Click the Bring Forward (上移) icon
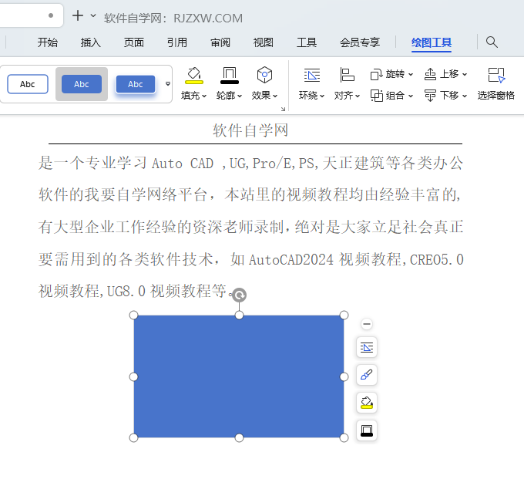Image resolution: width=524 pixels, height=486 pixels. point(430,74)
